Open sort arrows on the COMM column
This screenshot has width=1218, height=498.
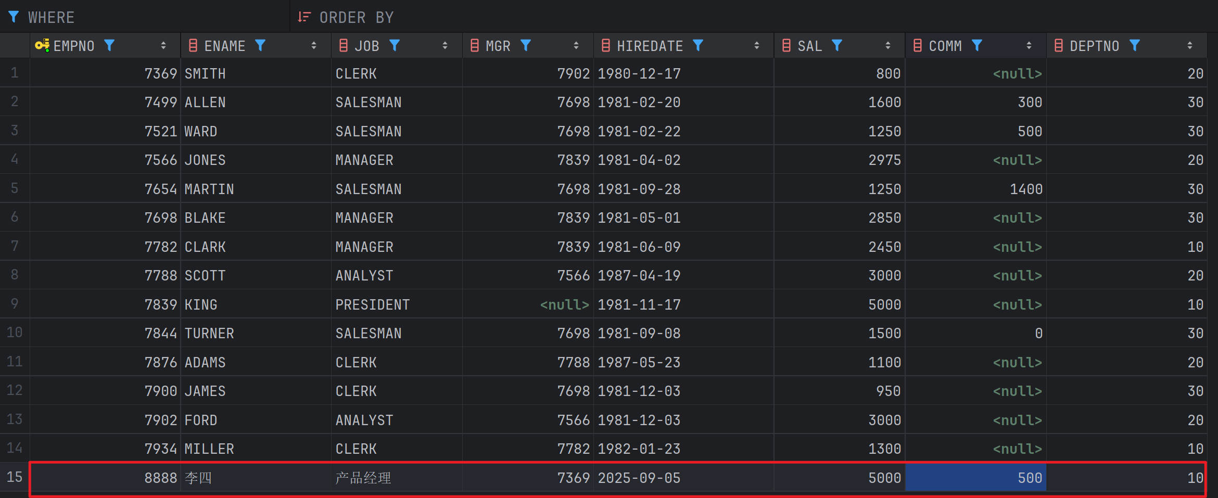point(1029,46)
